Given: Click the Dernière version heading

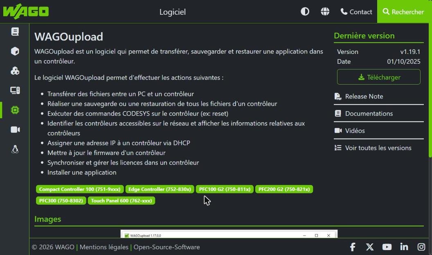Looking at the screenshot, I should tap(364, 36).
